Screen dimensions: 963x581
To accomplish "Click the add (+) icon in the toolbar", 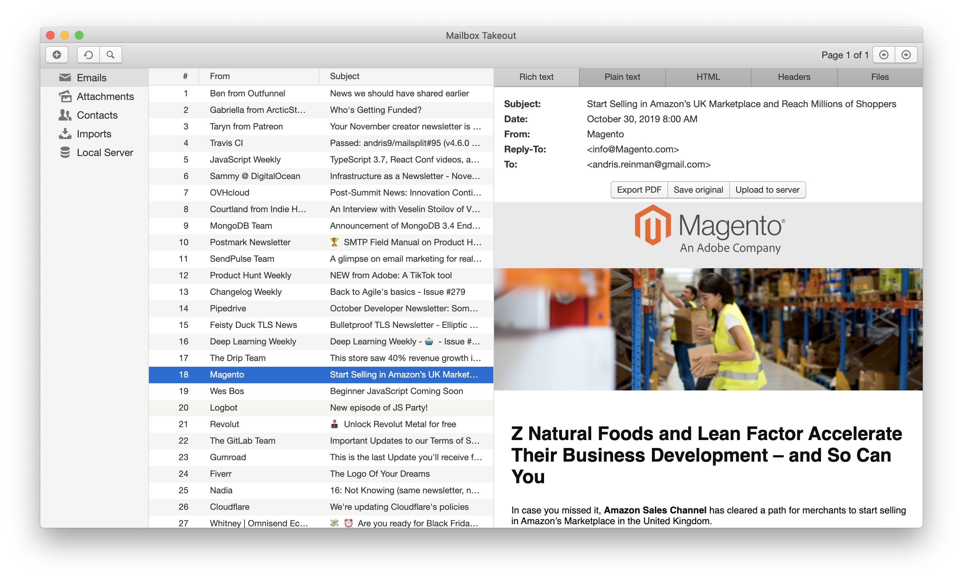I will coord(56,55).
